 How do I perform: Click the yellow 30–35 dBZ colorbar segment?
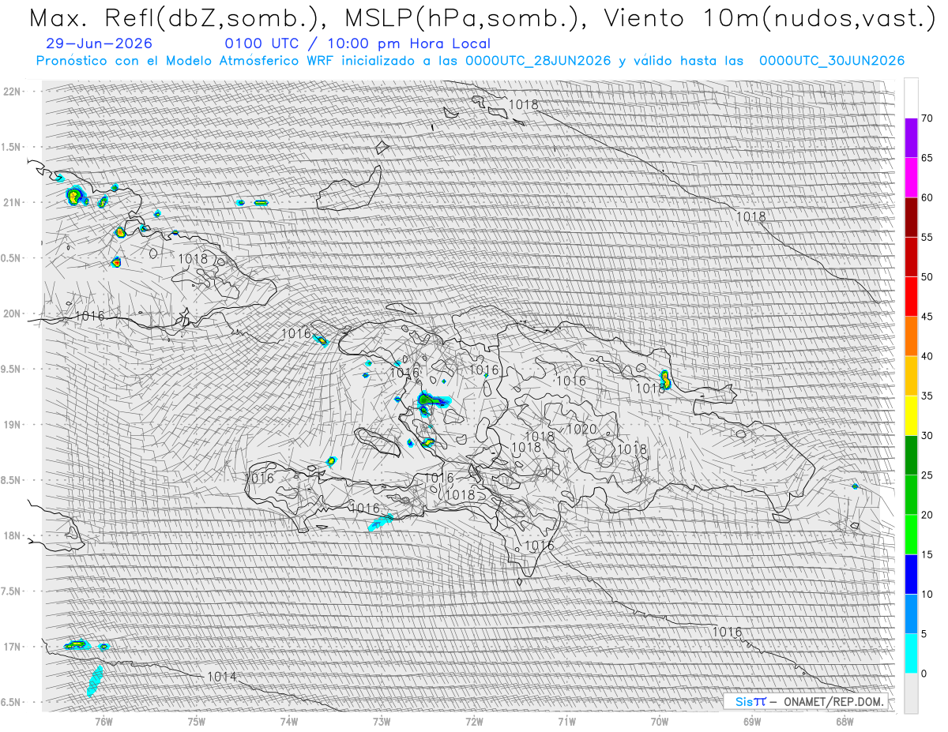pos(911,415)
